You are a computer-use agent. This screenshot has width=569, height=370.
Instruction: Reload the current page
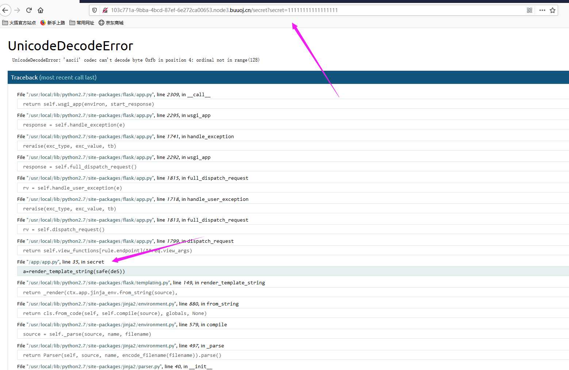[29, 10]
